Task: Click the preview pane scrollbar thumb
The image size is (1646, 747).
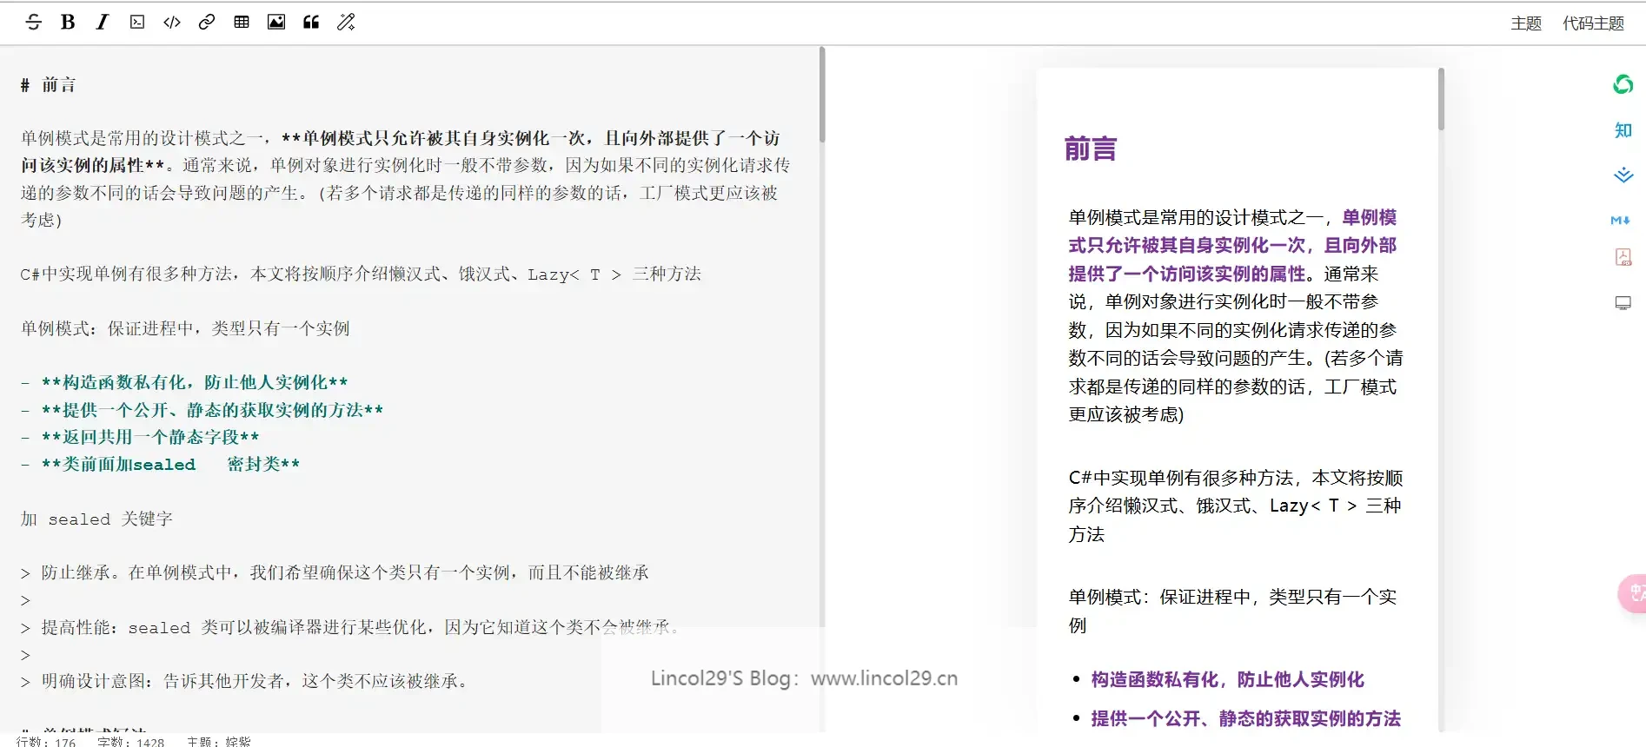Action: click(1441, 100)
